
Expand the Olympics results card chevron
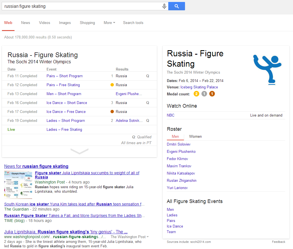pyautogui.click(x=80, y=151)
